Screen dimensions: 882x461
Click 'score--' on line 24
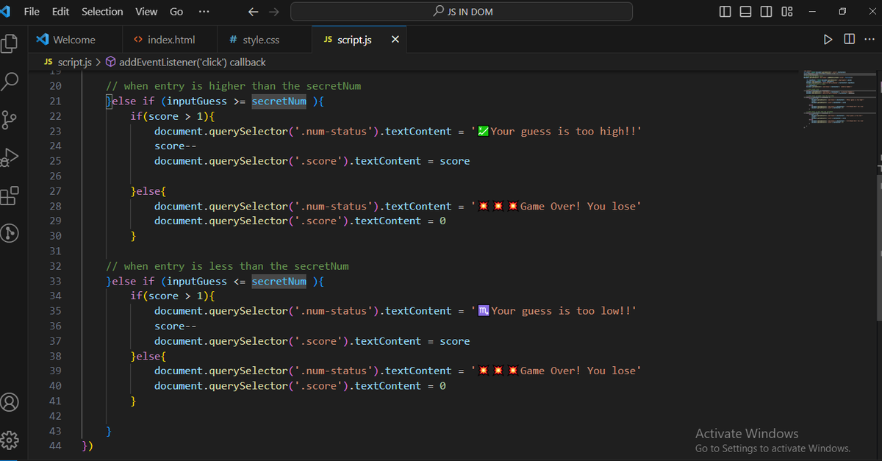[x=175, y=146]
